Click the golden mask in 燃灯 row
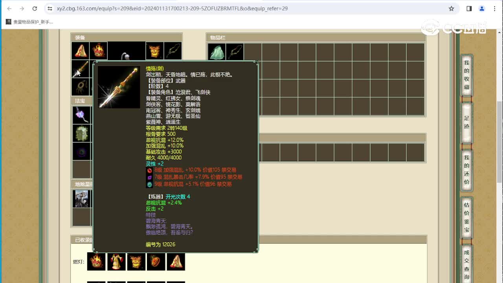The width and height of the screenshot is (503, 283). pyautogui.click(x=136, y=262)
